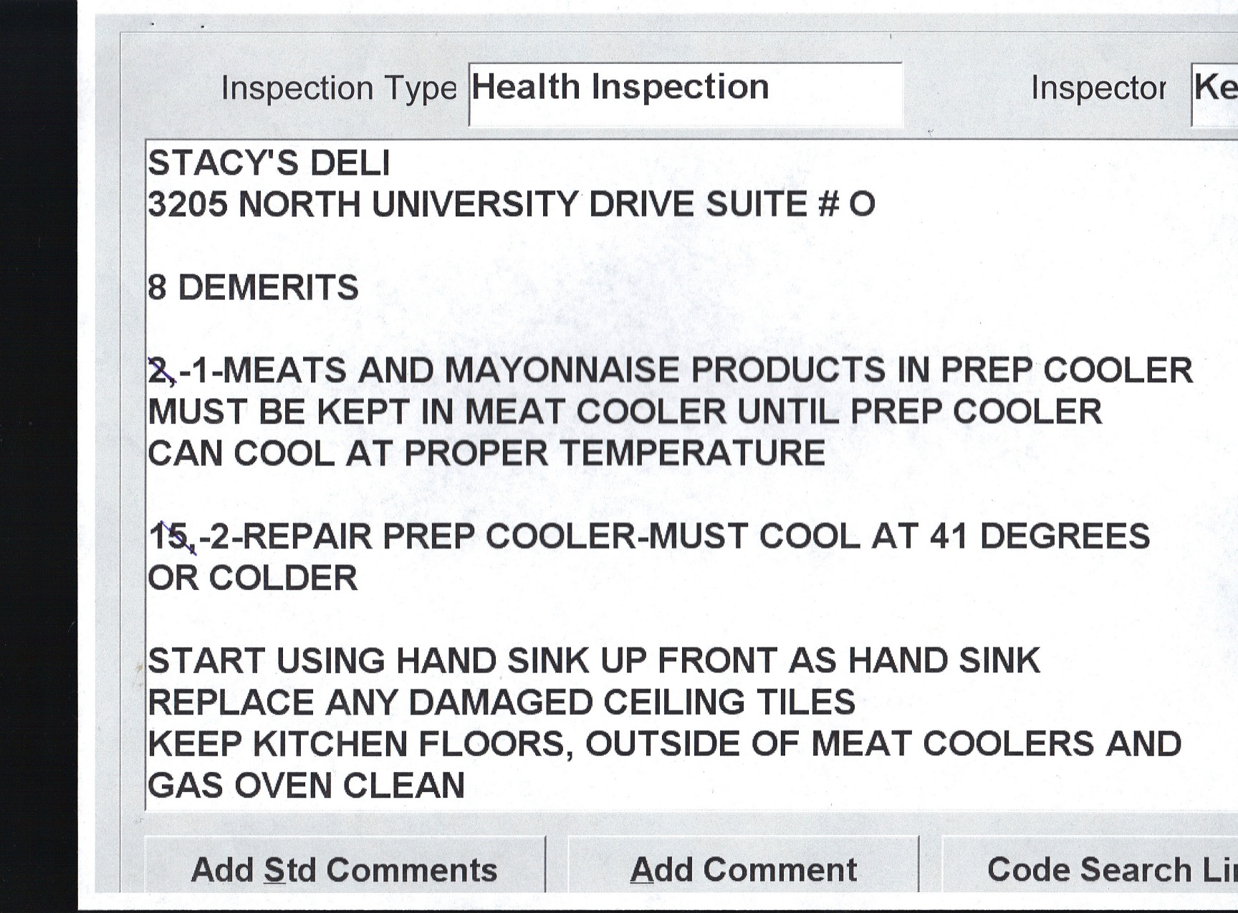Click the MUST BE KEPT IN MEAT COOLER line
Screen dimensions: 1238x913
coord(625,412)
